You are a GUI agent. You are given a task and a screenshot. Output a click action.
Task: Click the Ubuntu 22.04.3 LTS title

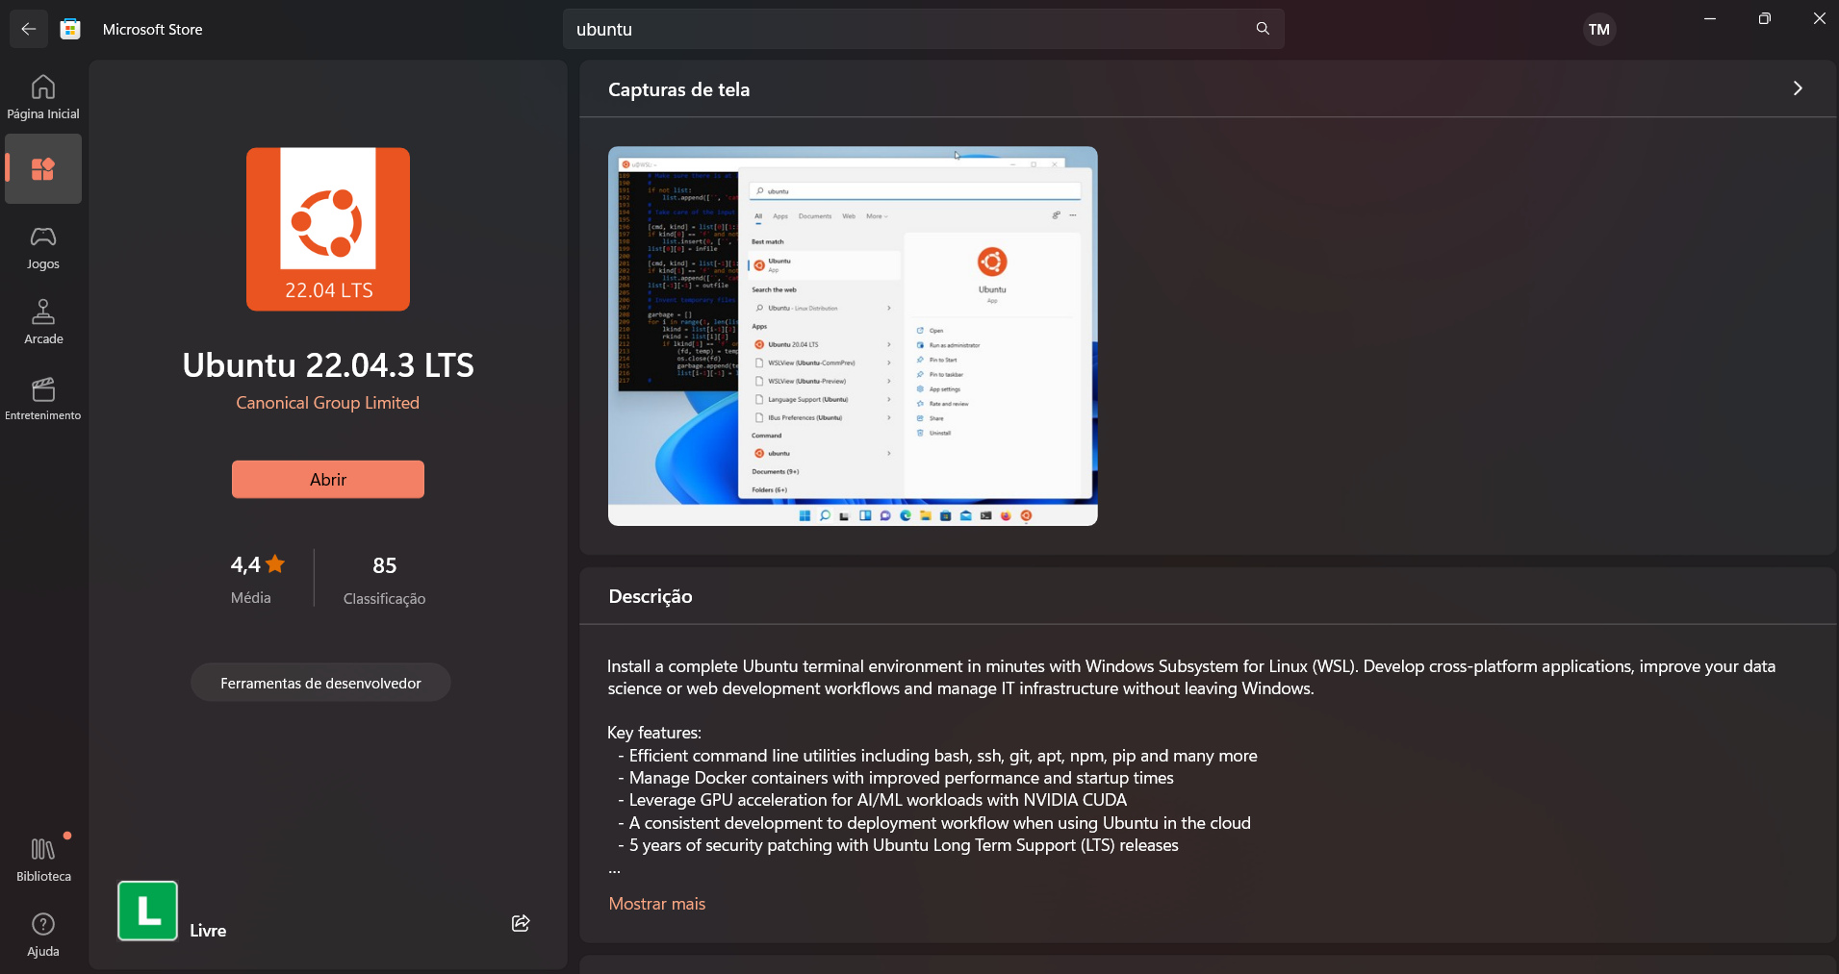pyautogui.click(x=328, y=364)
